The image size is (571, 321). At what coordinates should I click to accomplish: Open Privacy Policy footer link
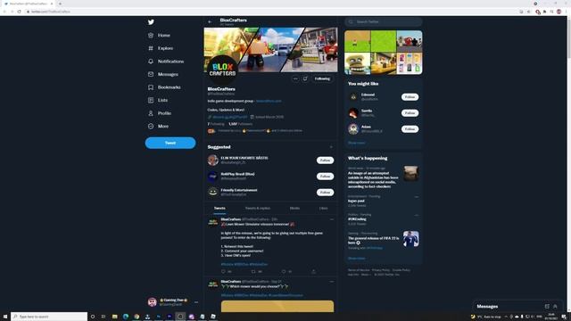[x=381, y=270]
